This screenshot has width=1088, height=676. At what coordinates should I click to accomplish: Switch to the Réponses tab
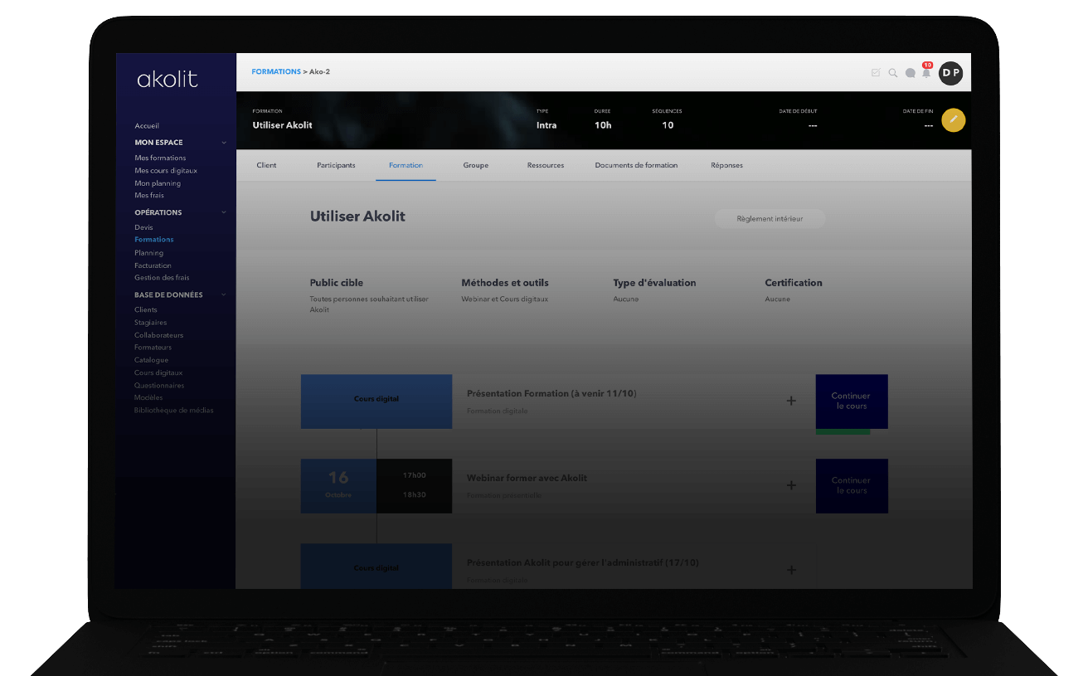coord(726,165)
